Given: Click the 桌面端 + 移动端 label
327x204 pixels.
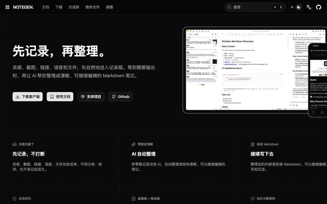Looking at the screenshot, I should coord(149,199).
